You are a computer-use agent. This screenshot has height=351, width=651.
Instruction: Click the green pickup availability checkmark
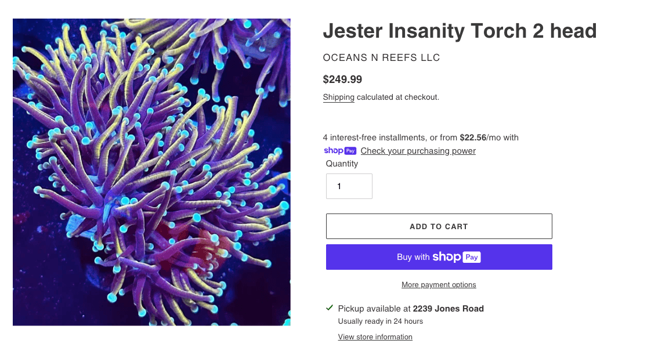tap(329, 307)
